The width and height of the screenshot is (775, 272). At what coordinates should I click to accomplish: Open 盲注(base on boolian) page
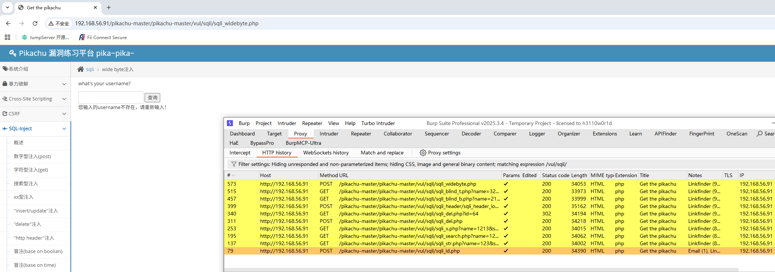pyautogui.click(x=38, y=251)
